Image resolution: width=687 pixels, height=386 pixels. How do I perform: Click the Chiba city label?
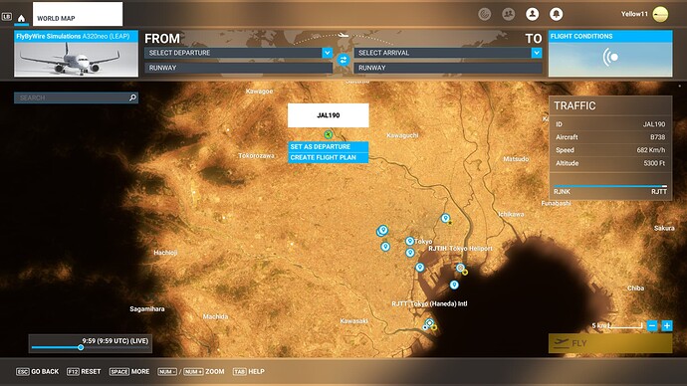click(x=635, y=288)
